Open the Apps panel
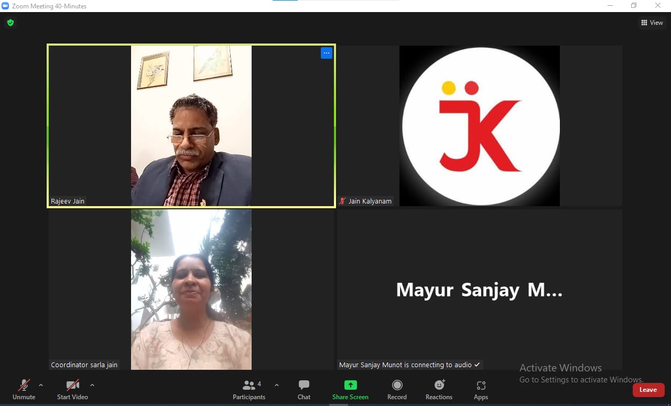Image resolution: width=671 pixels, height=406 pixels. (481, 389)
